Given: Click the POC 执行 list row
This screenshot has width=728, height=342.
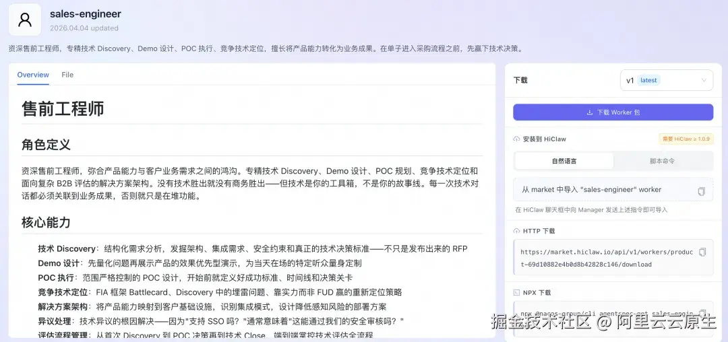Looking at the screenshot, I should click(x=195, y=277).
